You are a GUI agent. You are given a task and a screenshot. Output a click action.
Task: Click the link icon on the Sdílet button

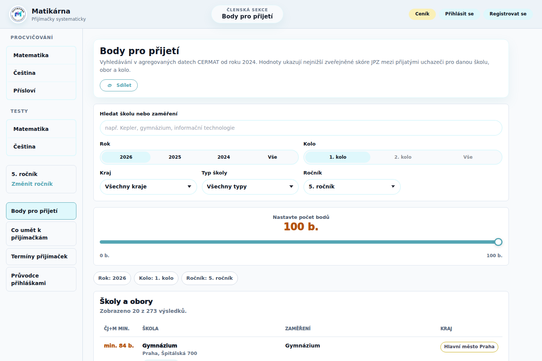click(110, 85)
